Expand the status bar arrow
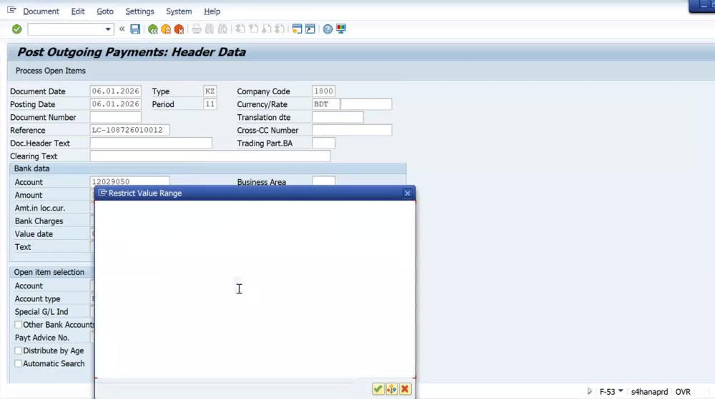Image resolution: width=715 pixels, height=399 pixels. pos(589,391)
